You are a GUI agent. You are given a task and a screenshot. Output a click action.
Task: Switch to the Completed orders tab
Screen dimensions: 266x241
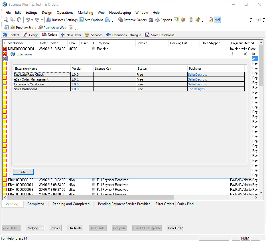[x=36, y=204]
